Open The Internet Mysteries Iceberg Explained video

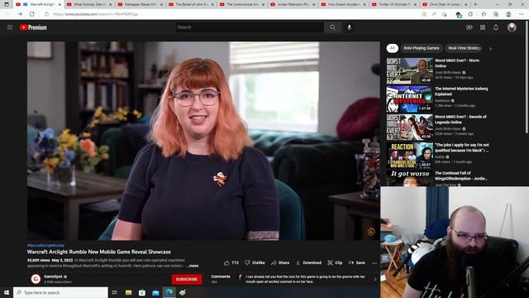click(461, 91)
